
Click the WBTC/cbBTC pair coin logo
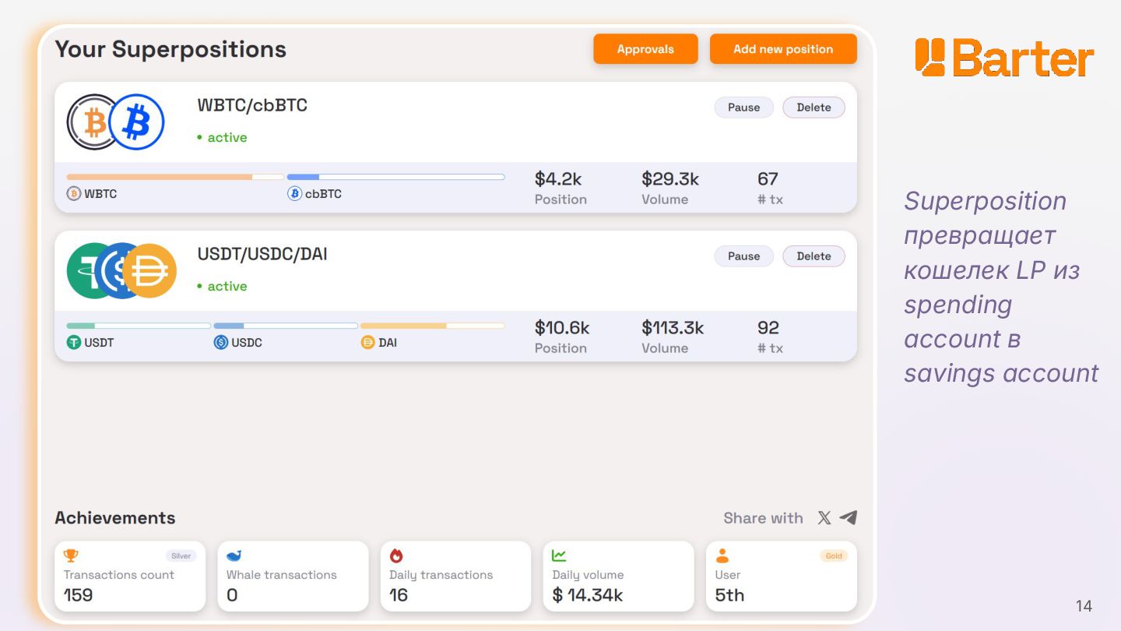[115, 122]
